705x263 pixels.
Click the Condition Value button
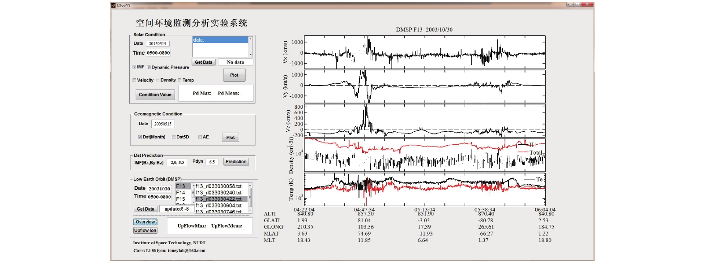coord(155,95)
